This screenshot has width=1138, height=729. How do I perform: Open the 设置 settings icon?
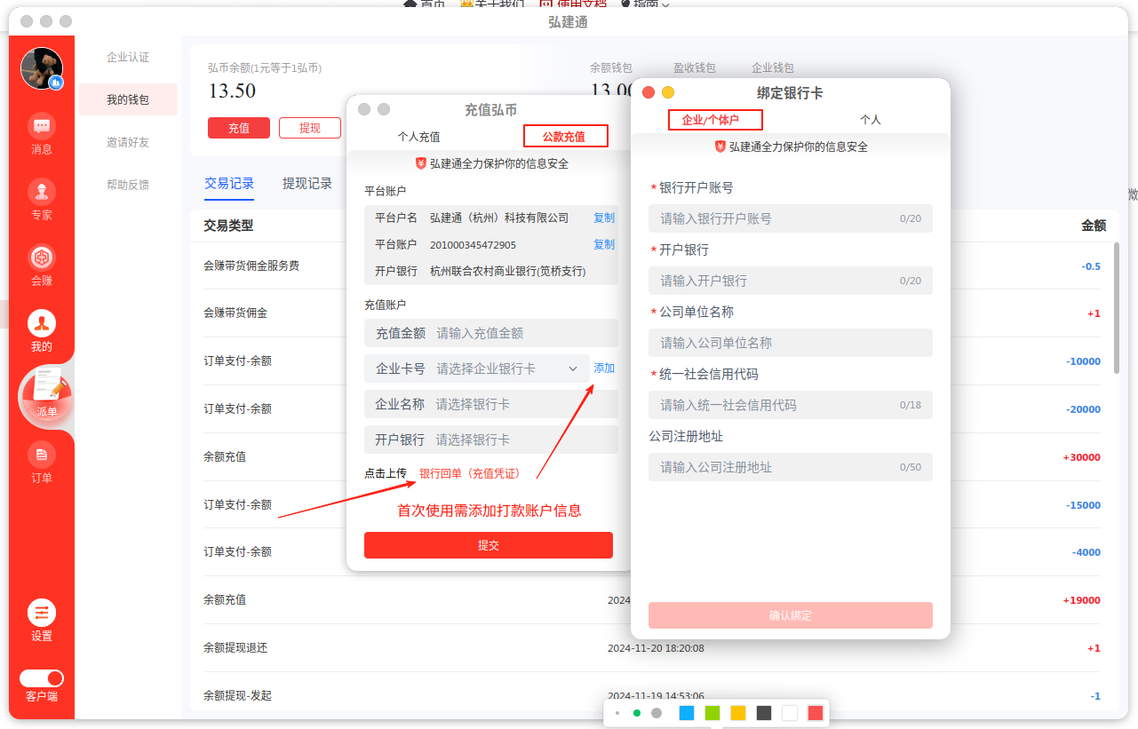click(42, 613)
